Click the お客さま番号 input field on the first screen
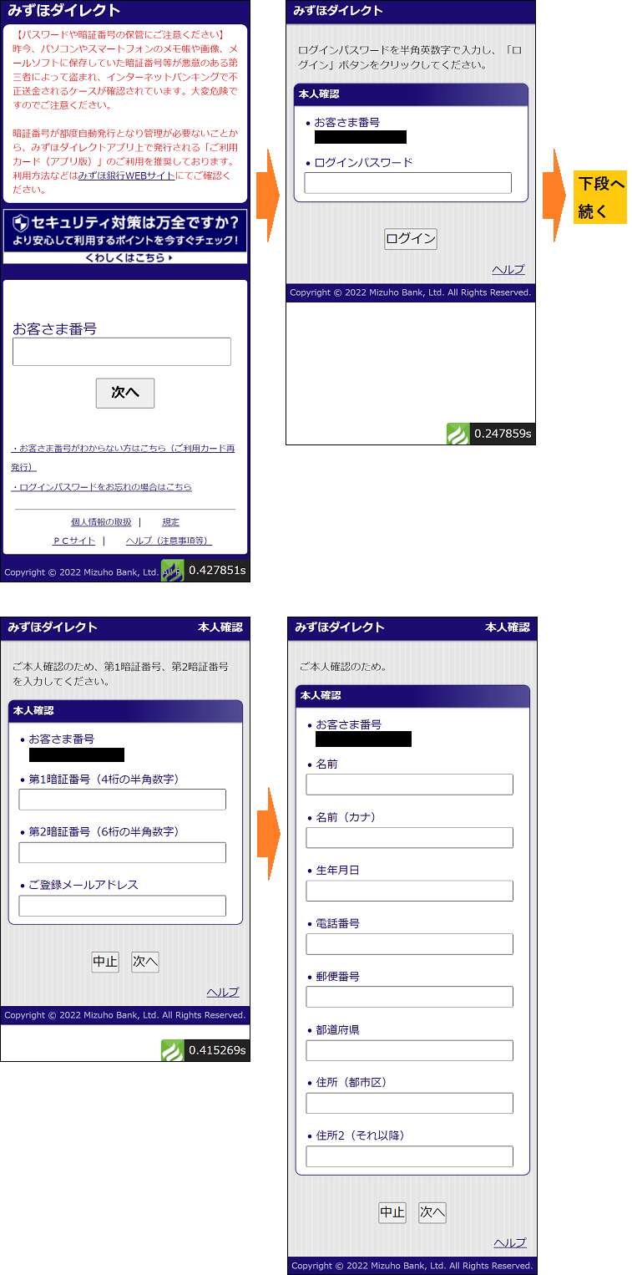Image resolution: width=632 pixels, height=1275 pixels. [x=122, y=352]
